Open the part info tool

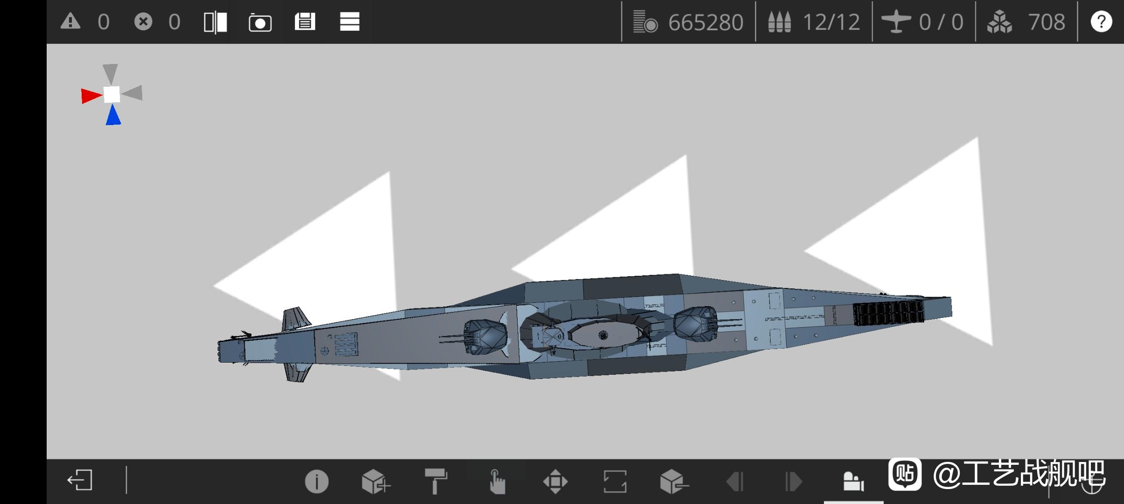316,481
